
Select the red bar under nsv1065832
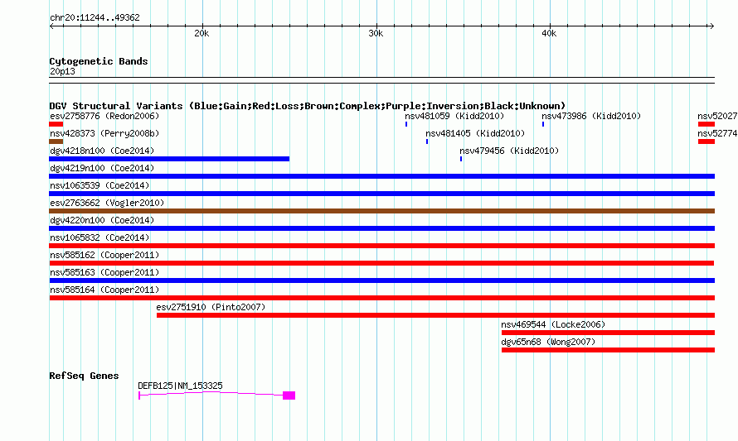(381, 246)
